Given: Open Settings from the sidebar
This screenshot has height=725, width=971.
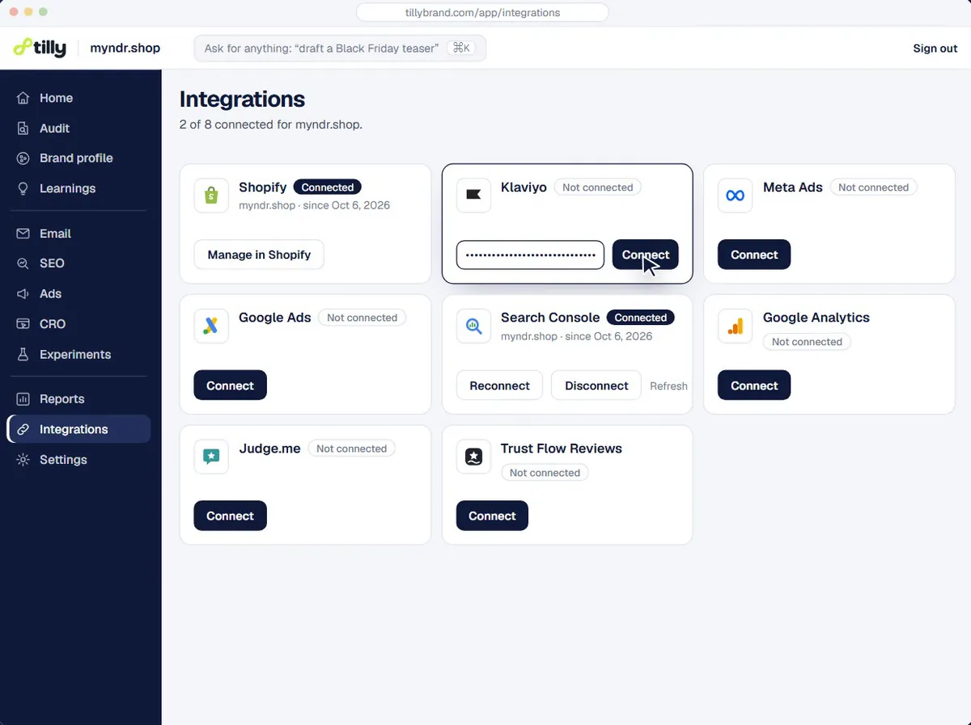Looking at the screenshot, I should click(x=78, y=460).
